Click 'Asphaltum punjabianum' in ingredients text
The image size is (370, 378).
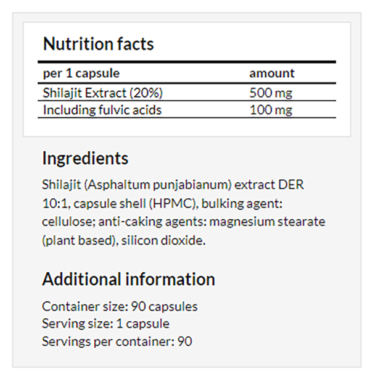(x=158, y=185)
